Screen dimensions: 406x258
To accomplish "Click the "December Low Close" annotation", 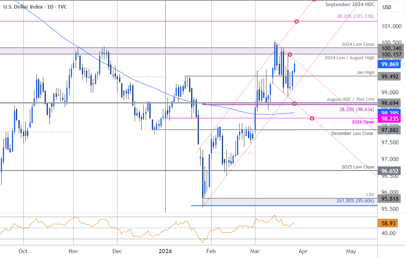I will [352, 133].
